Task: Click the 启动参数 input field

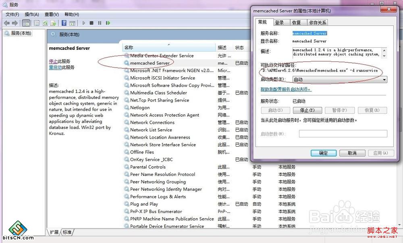Action: [x=343, y=134]
